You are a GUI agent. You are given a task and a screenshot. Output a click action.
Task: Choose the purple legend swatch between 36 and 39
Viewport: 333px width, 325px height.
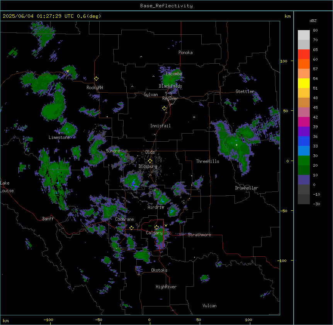(x=304, y=132)
